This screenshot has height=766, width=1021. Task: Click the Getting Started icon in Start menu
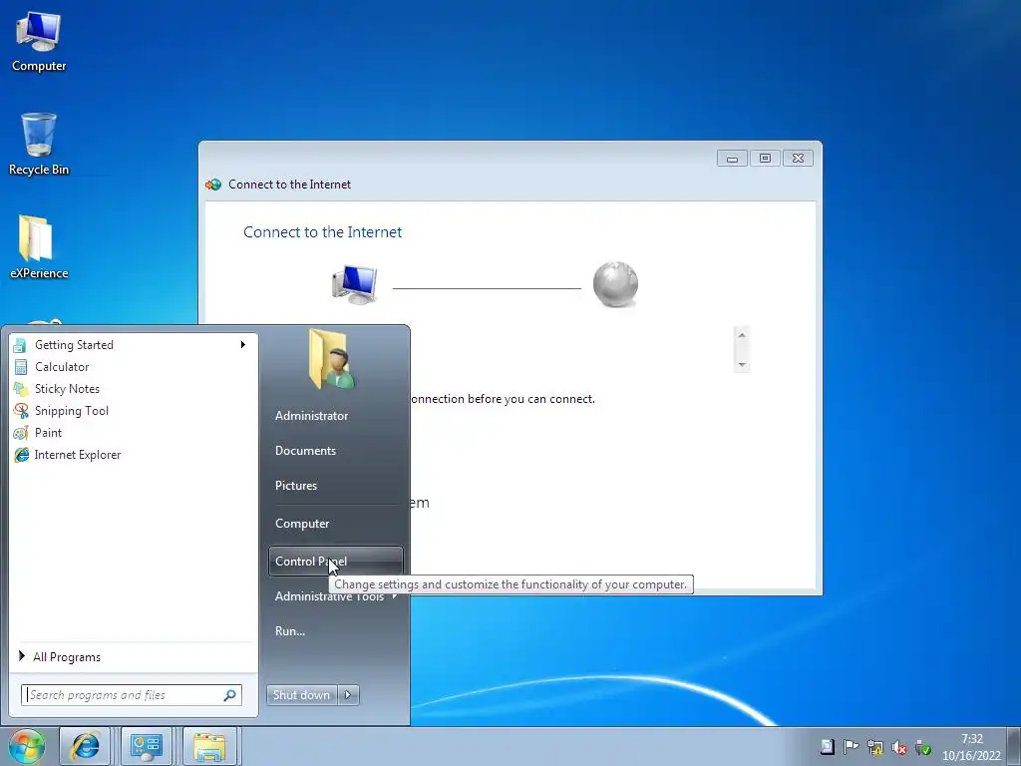click(20, 345)
